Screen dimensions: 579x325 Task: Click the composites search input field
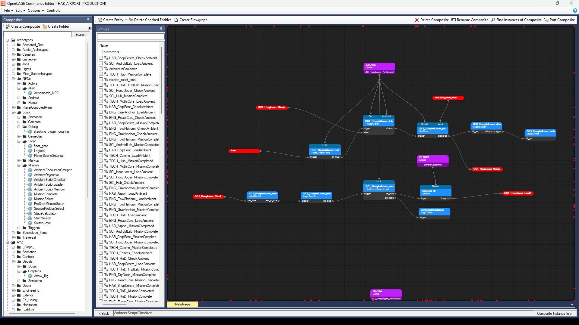[38, 34]
